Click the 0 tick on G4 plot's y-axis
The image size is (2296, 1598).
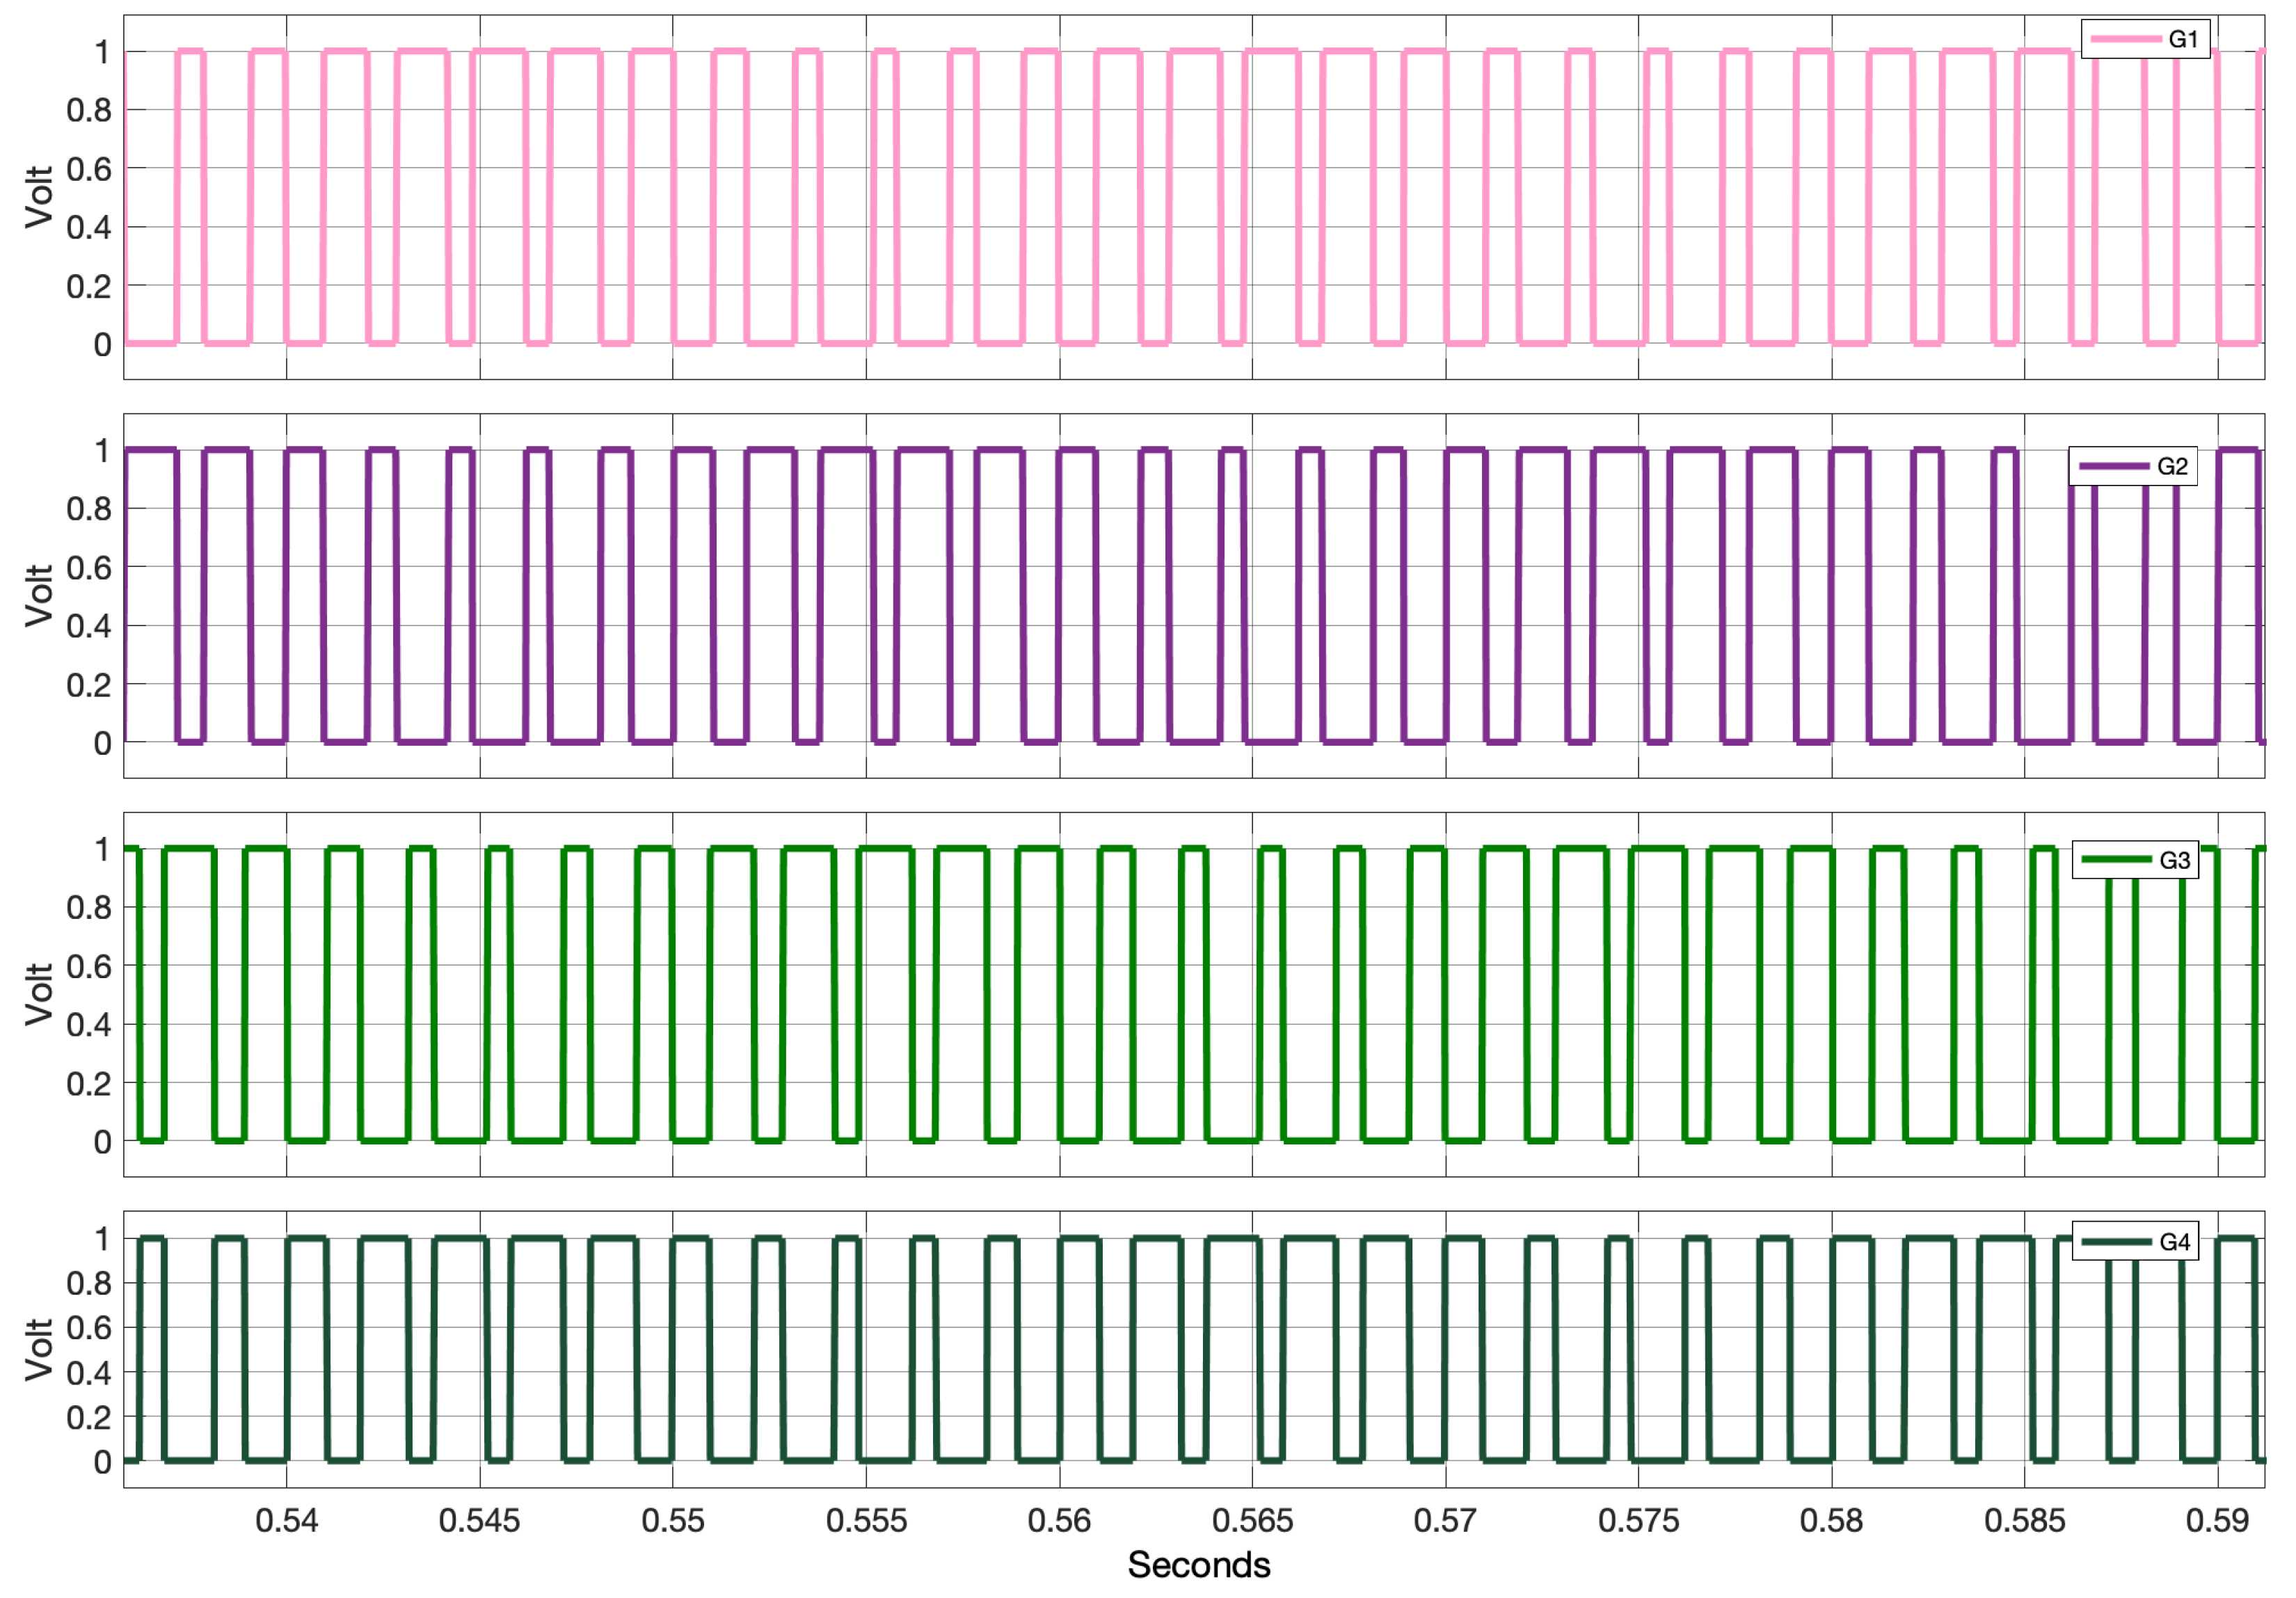102,1462
